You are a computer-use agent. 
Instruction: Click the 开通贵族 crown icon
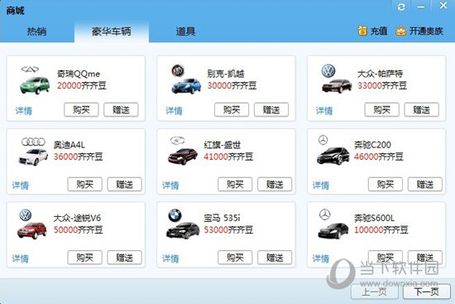point(401,31)
